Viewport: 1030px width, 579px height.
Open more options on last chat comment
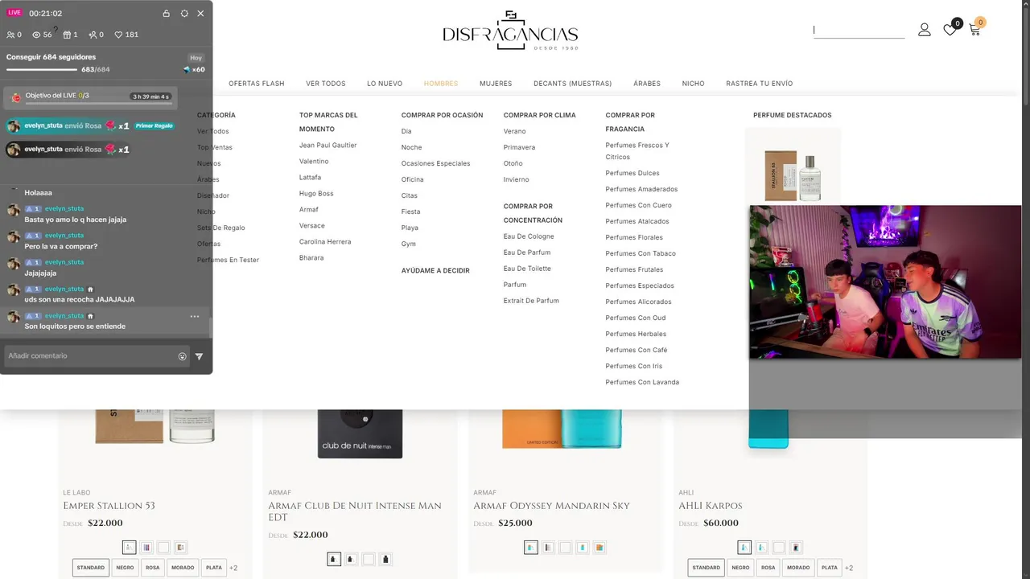tap(194, 317)
